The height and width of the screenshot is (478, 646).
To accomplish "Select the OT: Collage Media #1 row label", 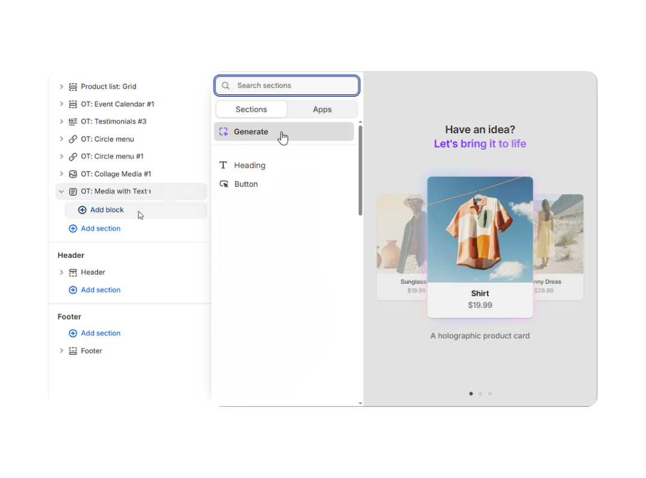I will pos(116,174).
